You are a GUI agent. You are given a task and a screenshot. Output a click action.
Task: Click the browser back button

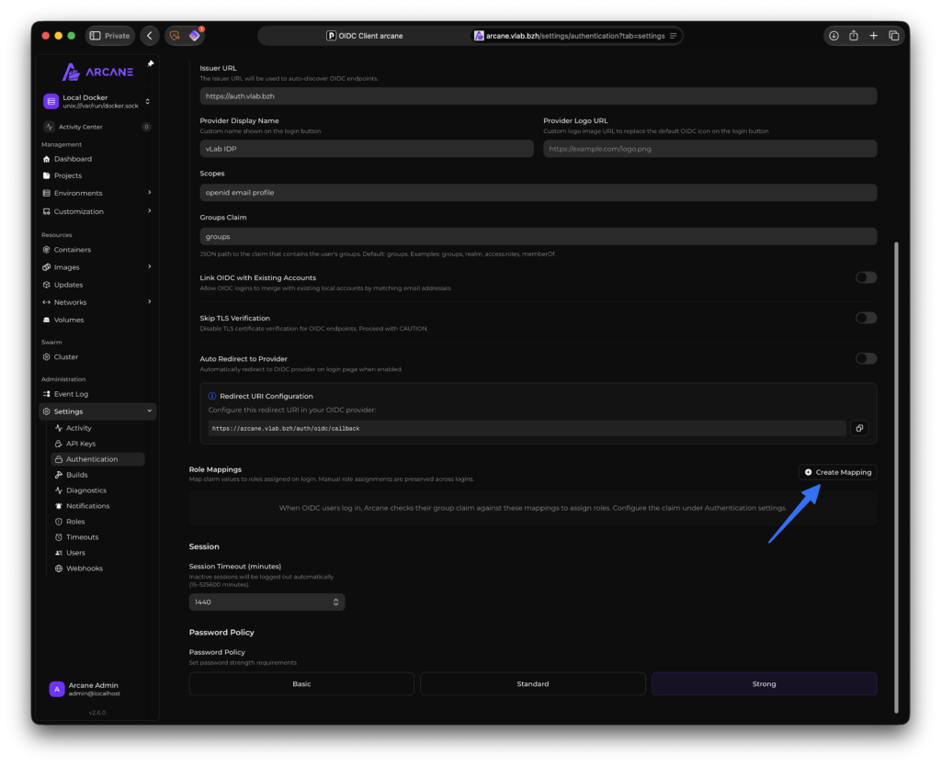pos(150,36)
